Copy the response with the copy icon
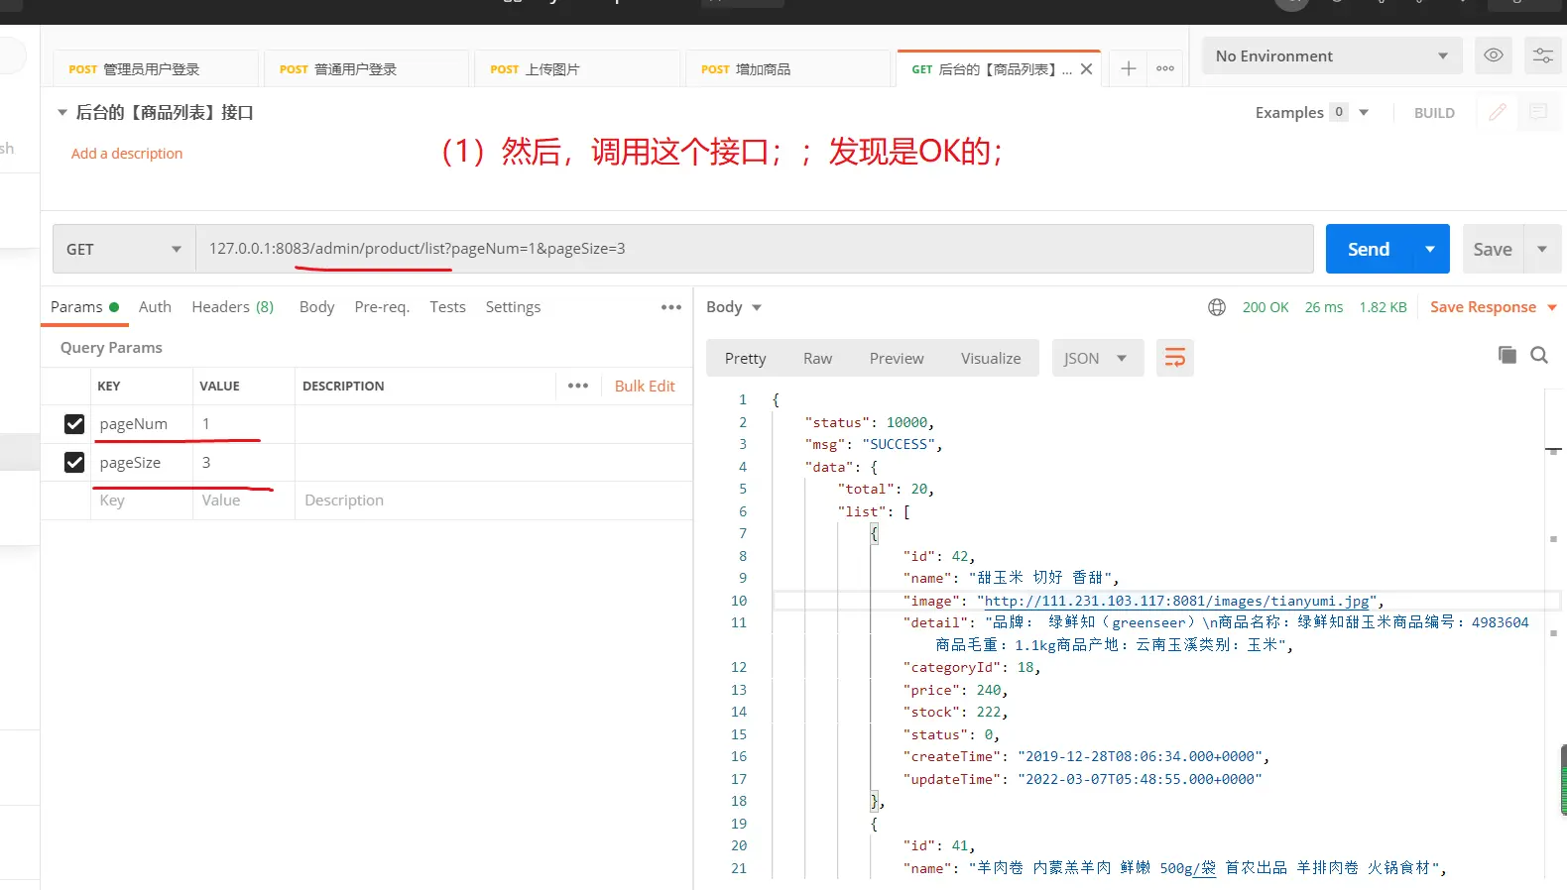Screen dimensions: 1567x890 [x=1507, y=355]
